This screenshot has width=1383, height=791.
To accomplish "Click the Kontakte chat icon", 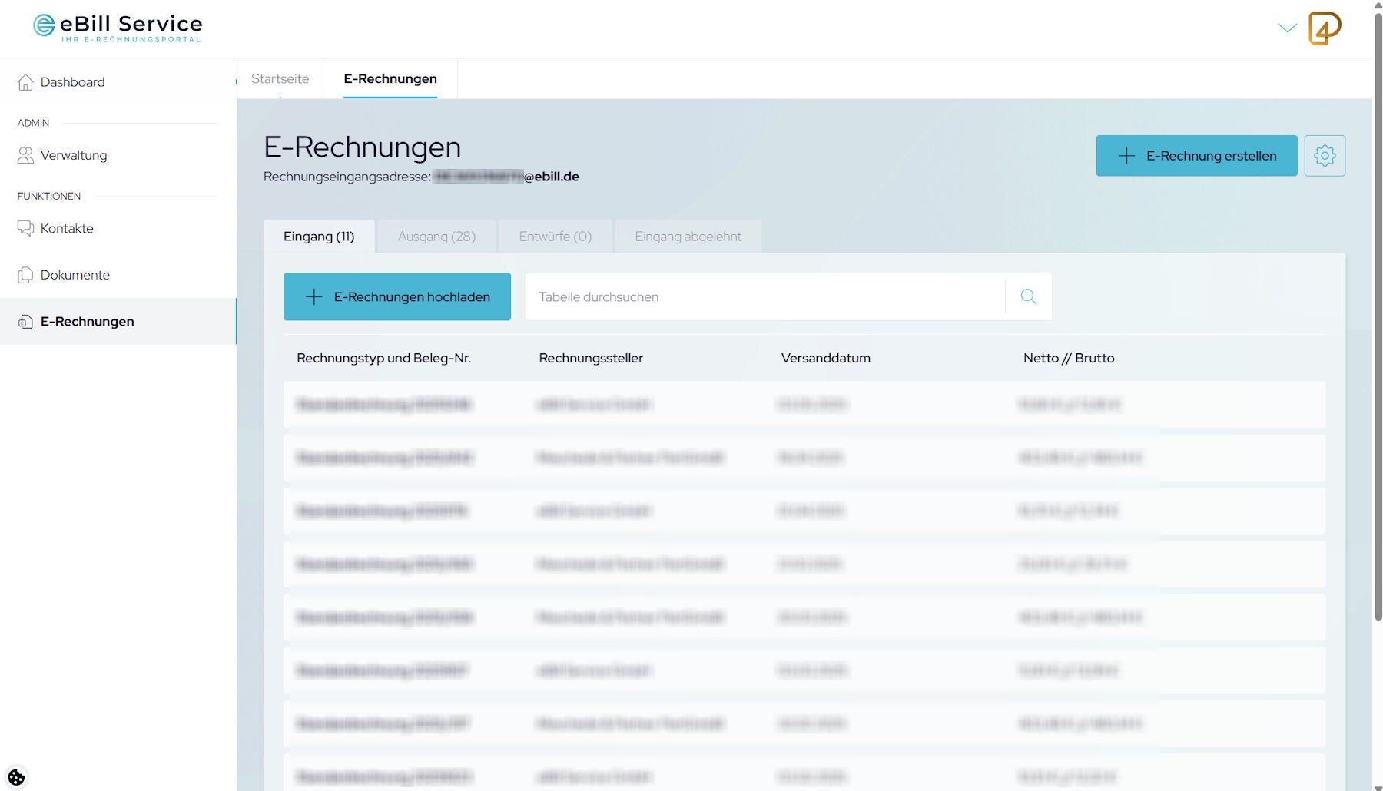I will (x=25, y=228).
